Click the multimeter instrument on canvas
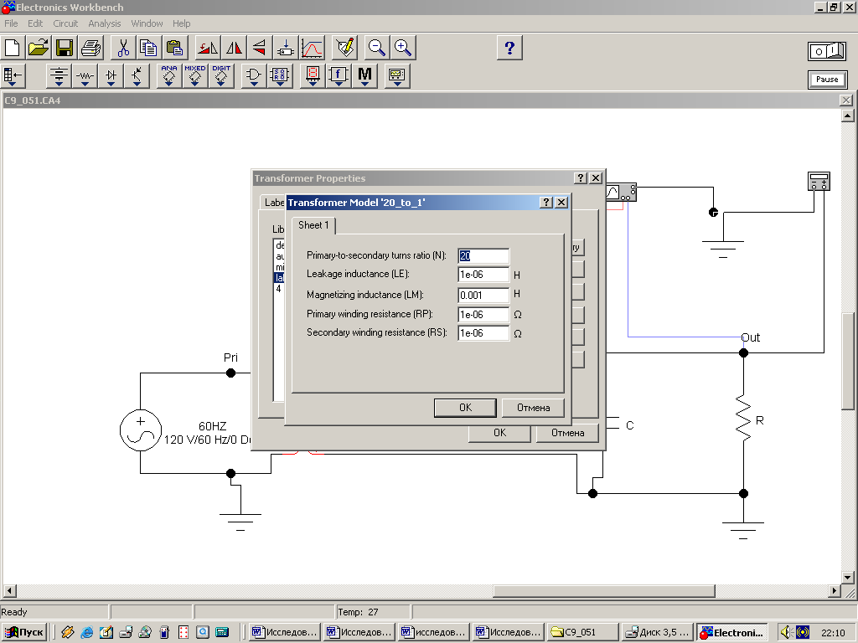 (819, 181)
